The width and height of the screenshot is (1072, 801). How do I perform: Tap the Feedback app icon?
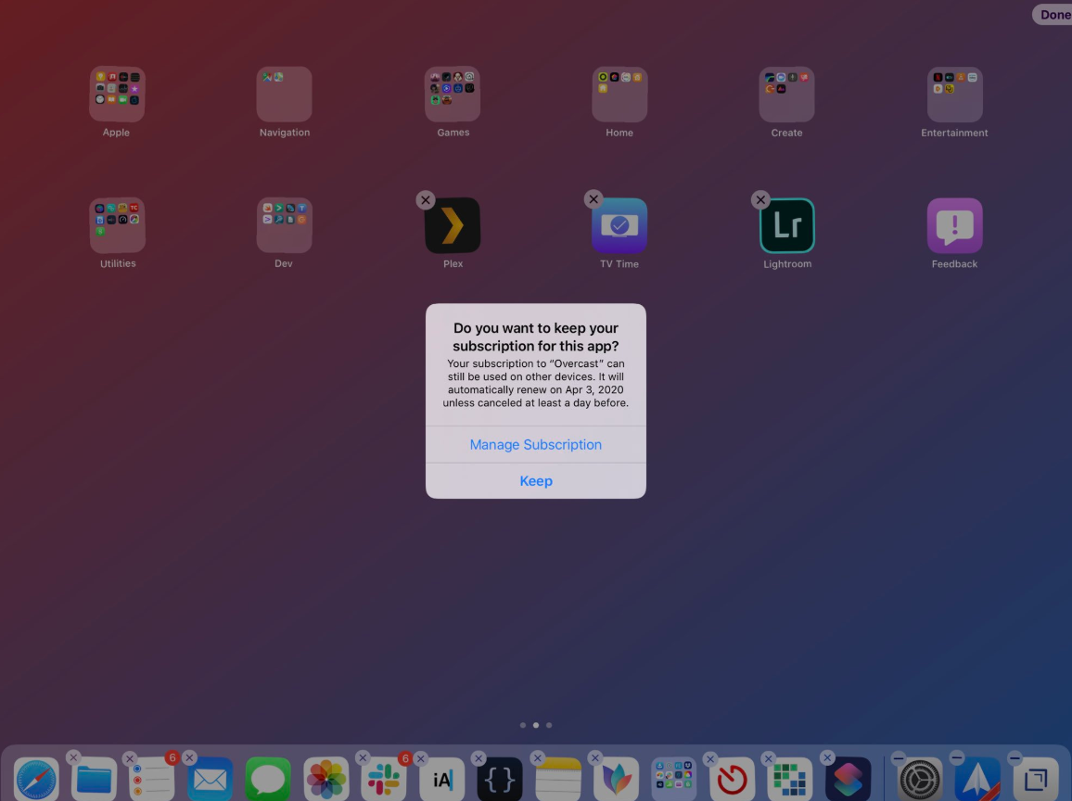click(954, 225)
